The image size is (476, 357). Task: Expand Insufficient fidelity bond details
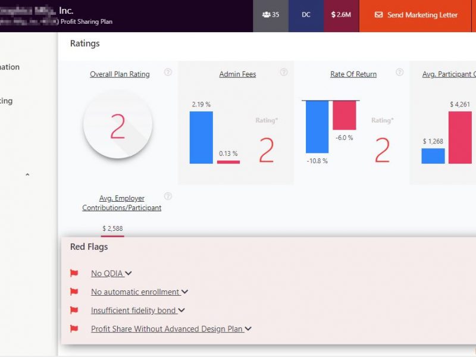click(x=181, y=311)
